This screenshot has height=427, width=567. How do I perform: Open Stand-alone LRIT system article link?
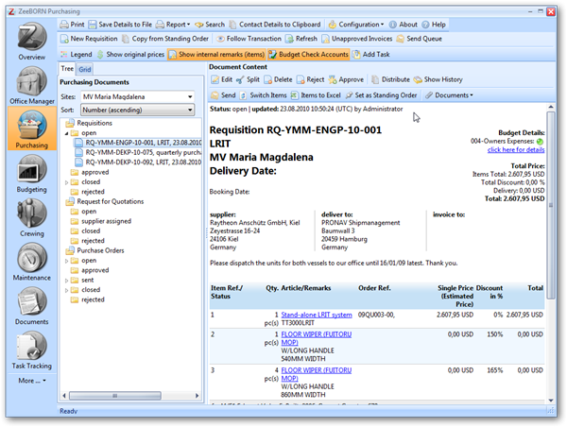[317, 314]
